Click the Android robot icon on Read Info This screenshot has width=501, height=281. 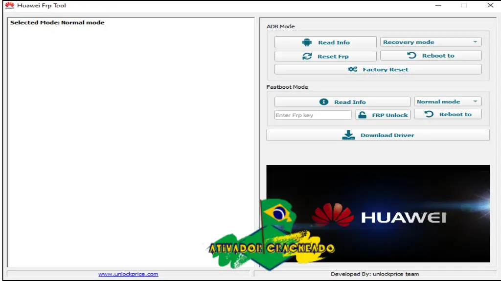307,42
